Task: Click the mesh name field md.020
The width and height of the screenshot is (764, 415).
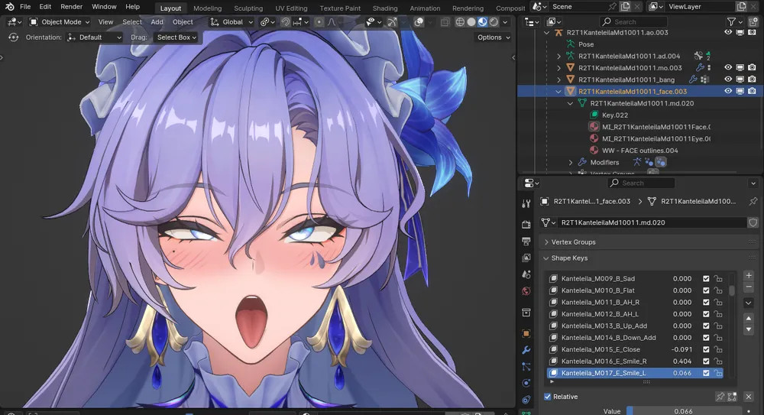Action: [650, 222]
